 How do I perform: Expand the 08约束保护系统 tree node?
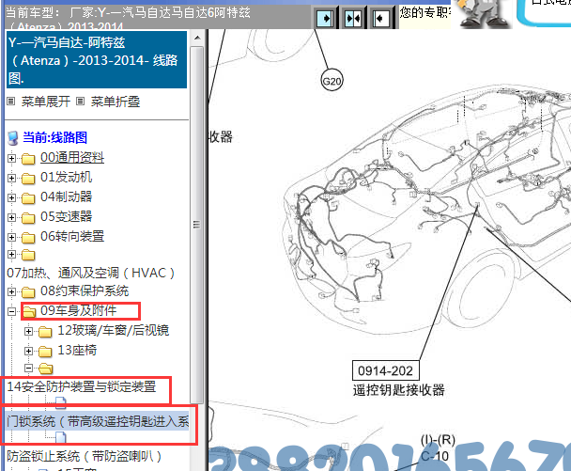click(x=11, y=291)
